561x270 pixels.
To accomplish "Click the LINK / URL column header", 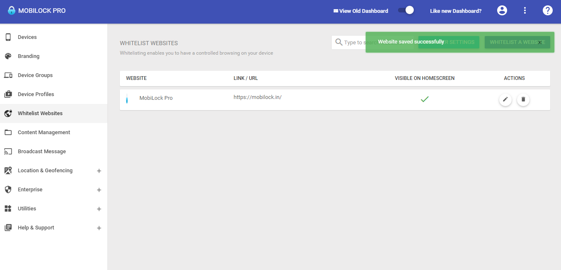I will [245, 78].
